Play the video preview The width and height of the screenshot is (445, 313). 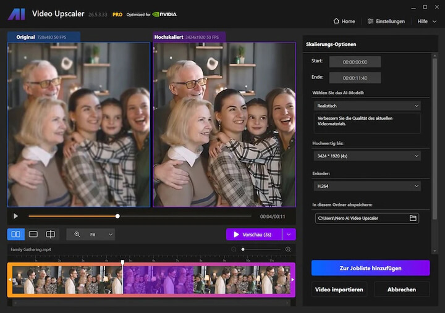click(x=15, y=216)
